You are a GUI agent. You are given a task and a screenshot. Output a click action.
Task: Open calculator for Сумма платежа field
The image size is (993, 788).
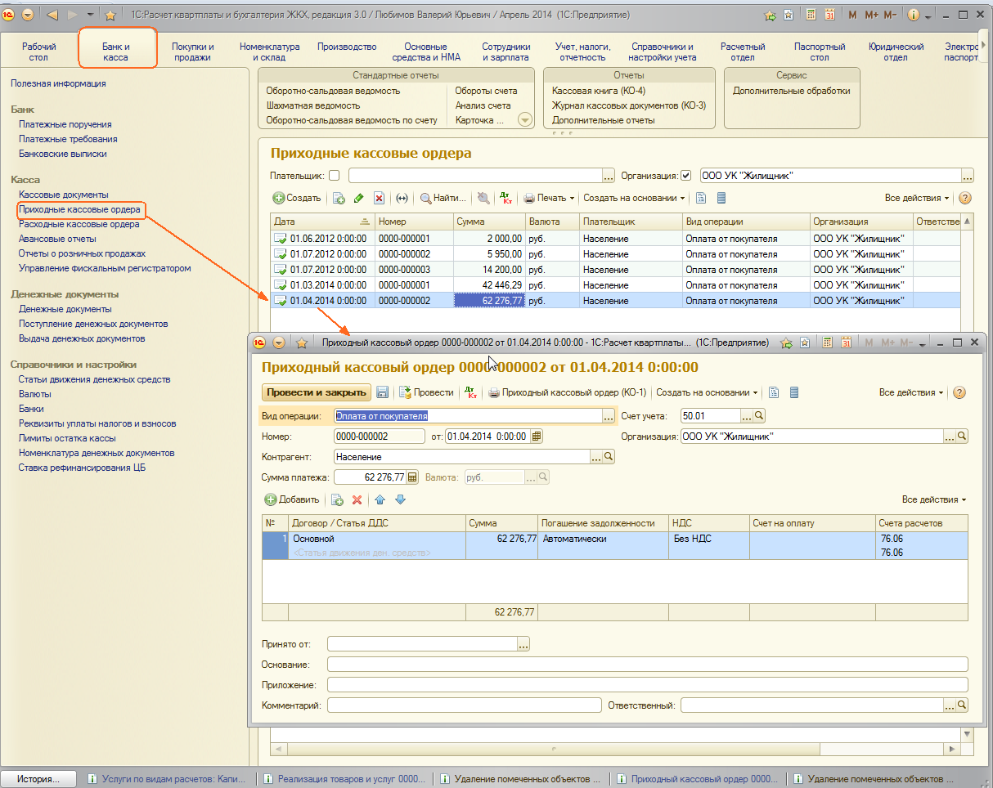[x=412, y=477]
